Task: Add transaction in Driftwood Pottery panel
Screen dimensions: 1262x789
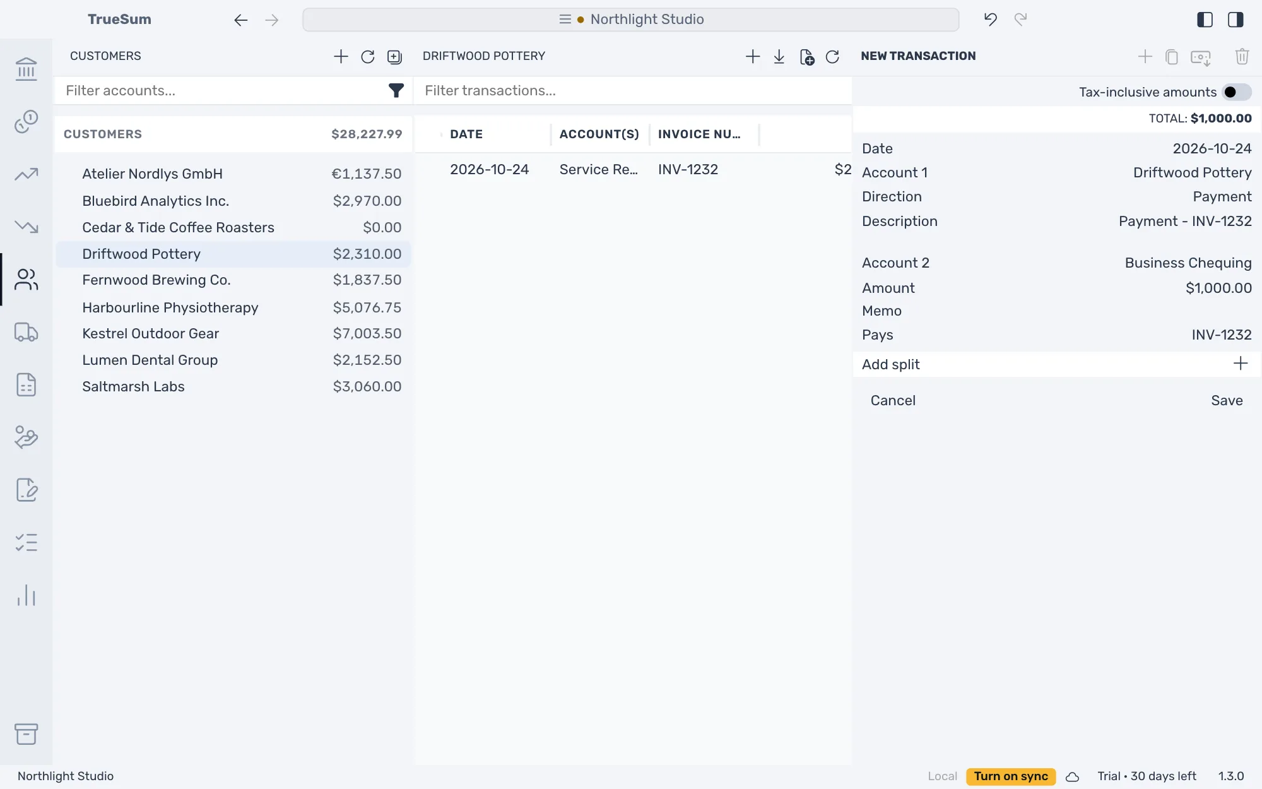Action: 753,56
